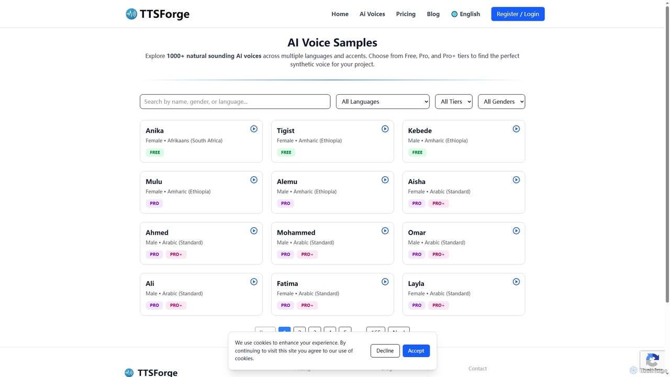Decline the cookies notice
The height and width of the screenshot is (377, 670).
coord(385,351)
